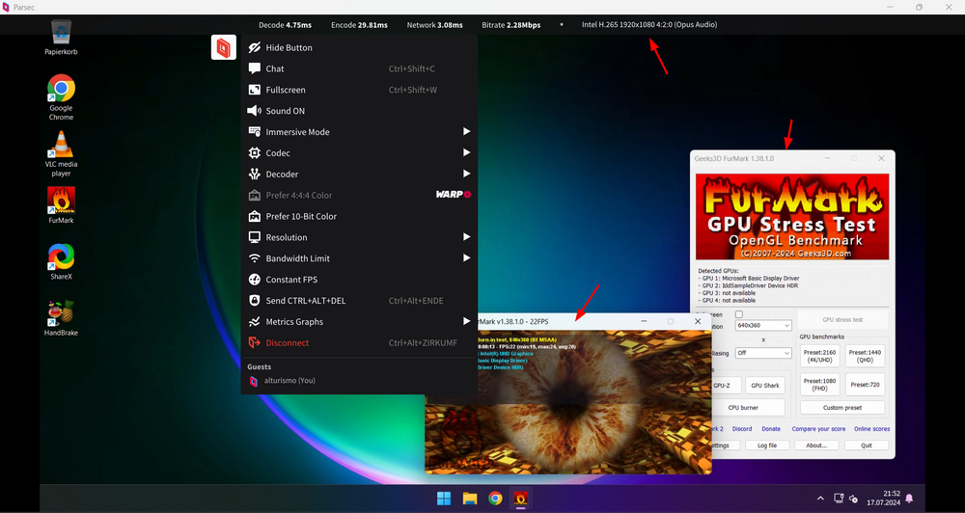
Task: Select the HandBrake desktop shortcut
Action: click(x=62, y=318)
